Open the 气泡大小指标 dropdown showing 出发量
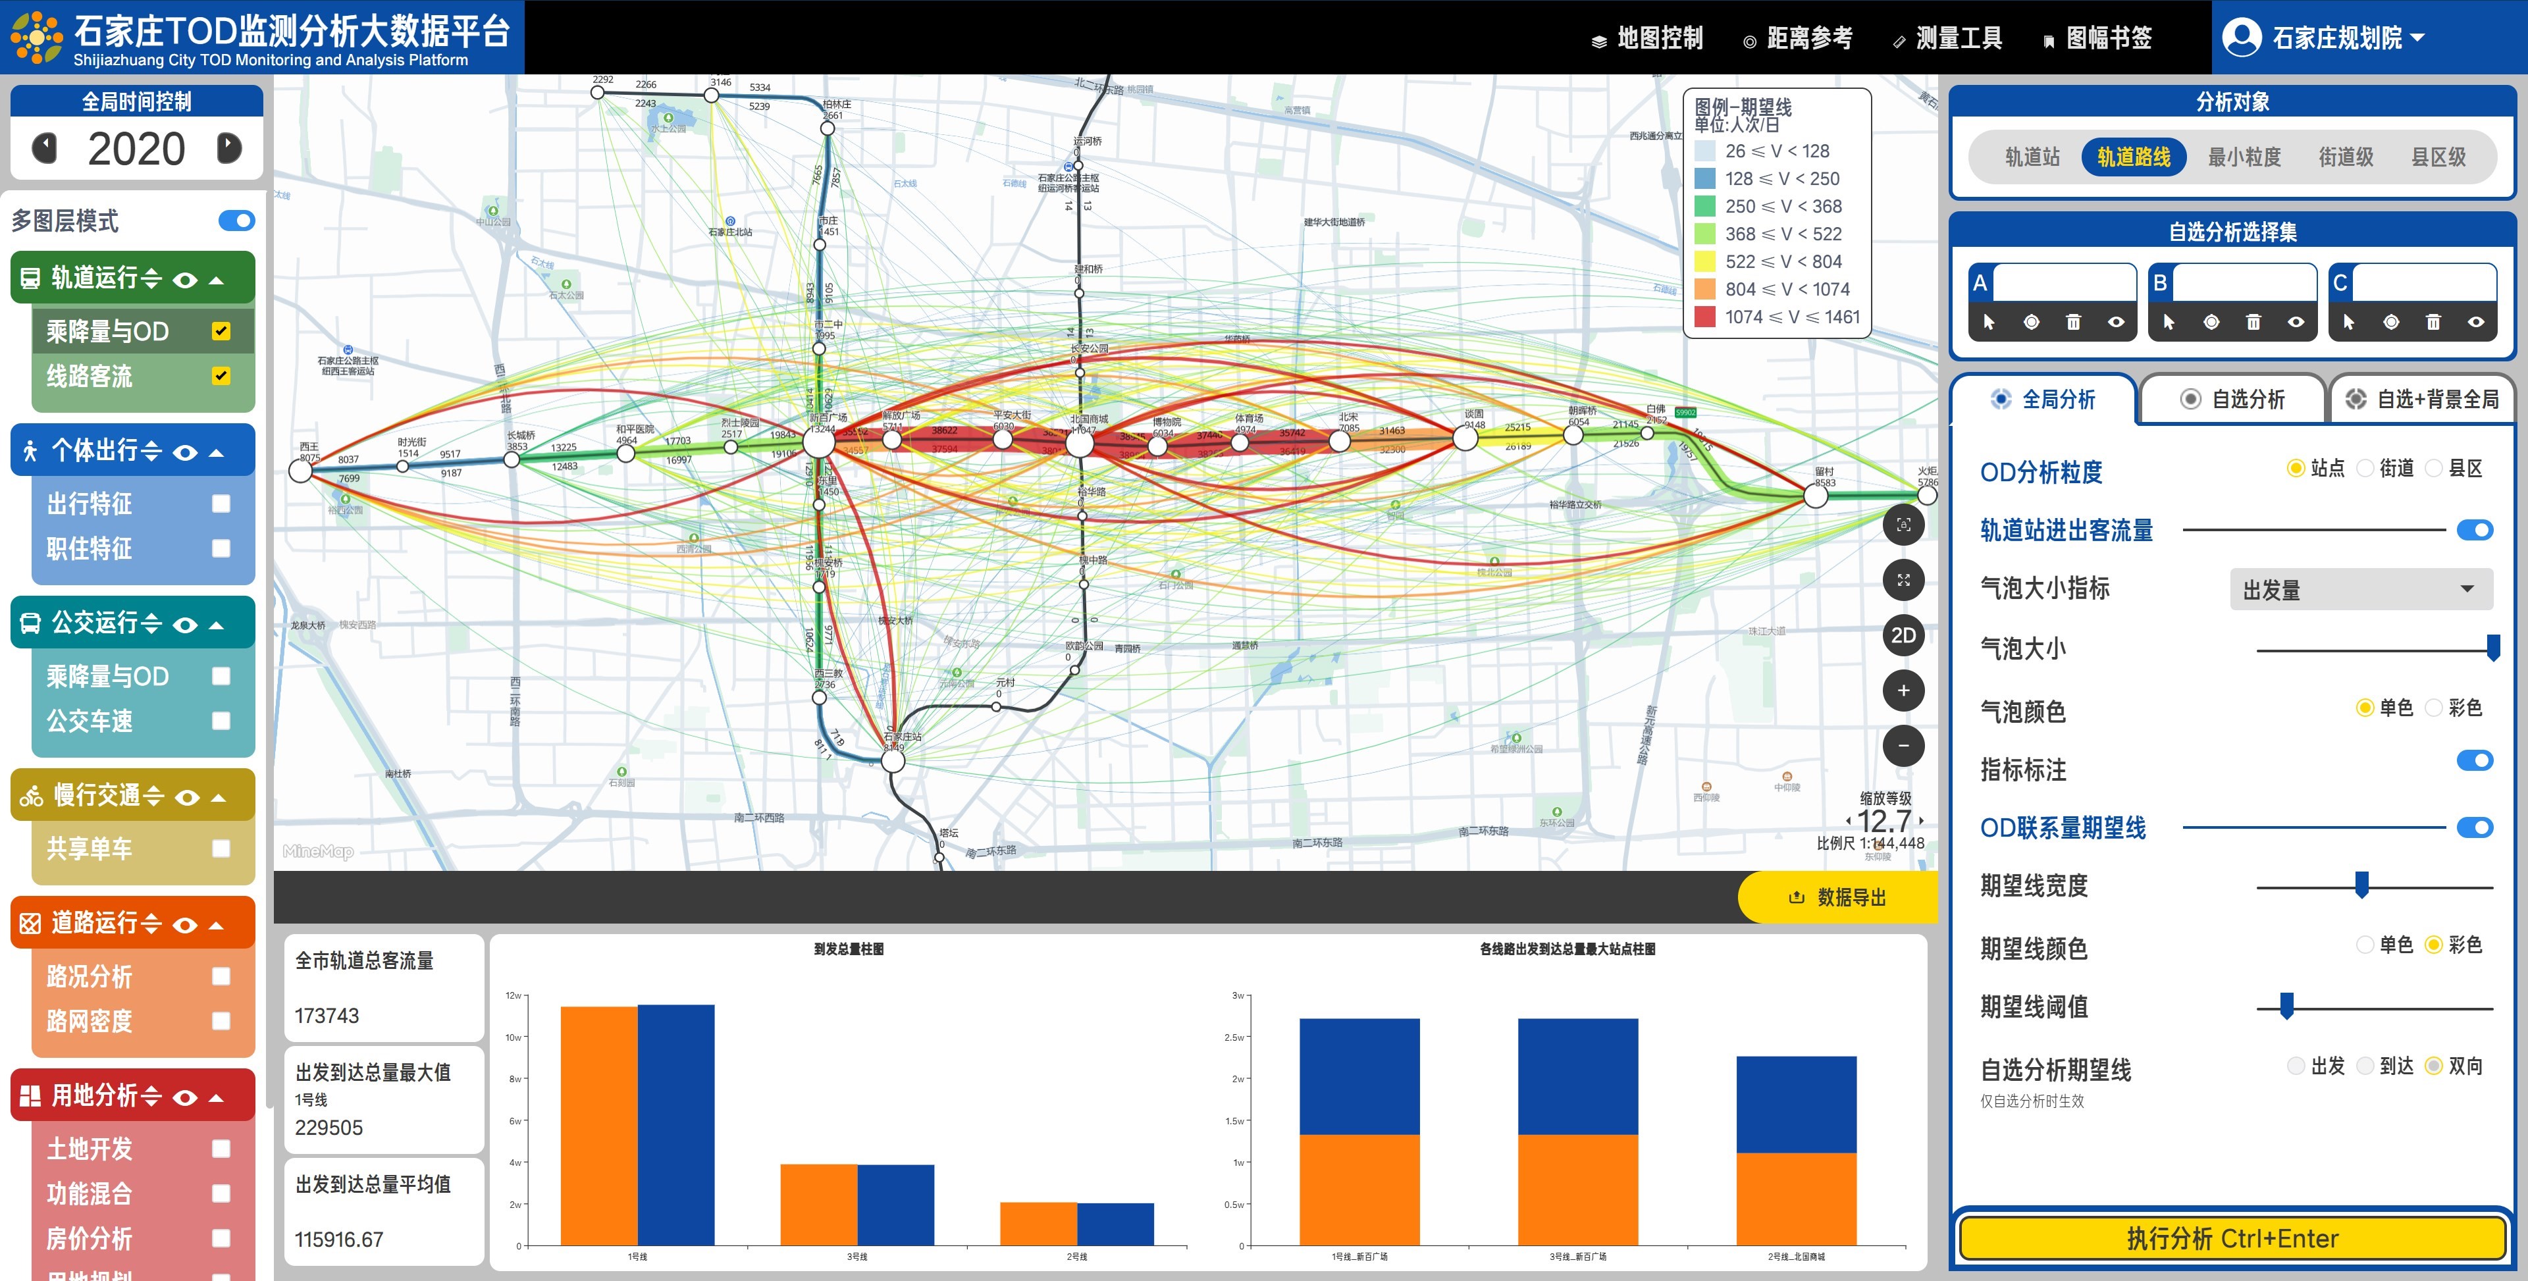 tap(2361, 589)
